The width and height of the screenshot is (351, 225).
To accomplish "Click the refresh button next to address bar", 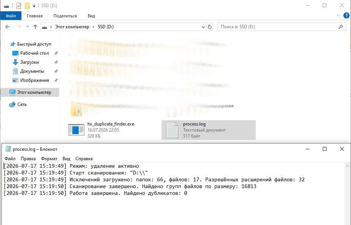I will [x=210, y=27].
